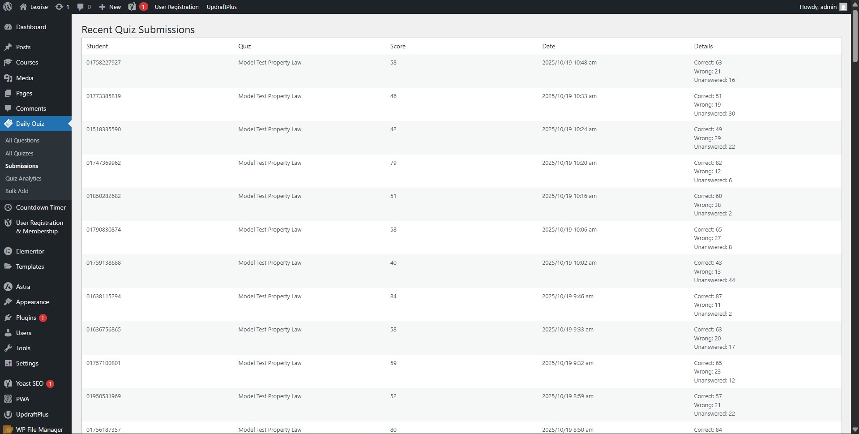The height and width of the screenshot is (434, 859).
Task: Click User Registration in top admin bar
Action: pyautogui.click(x=176, y=7)
